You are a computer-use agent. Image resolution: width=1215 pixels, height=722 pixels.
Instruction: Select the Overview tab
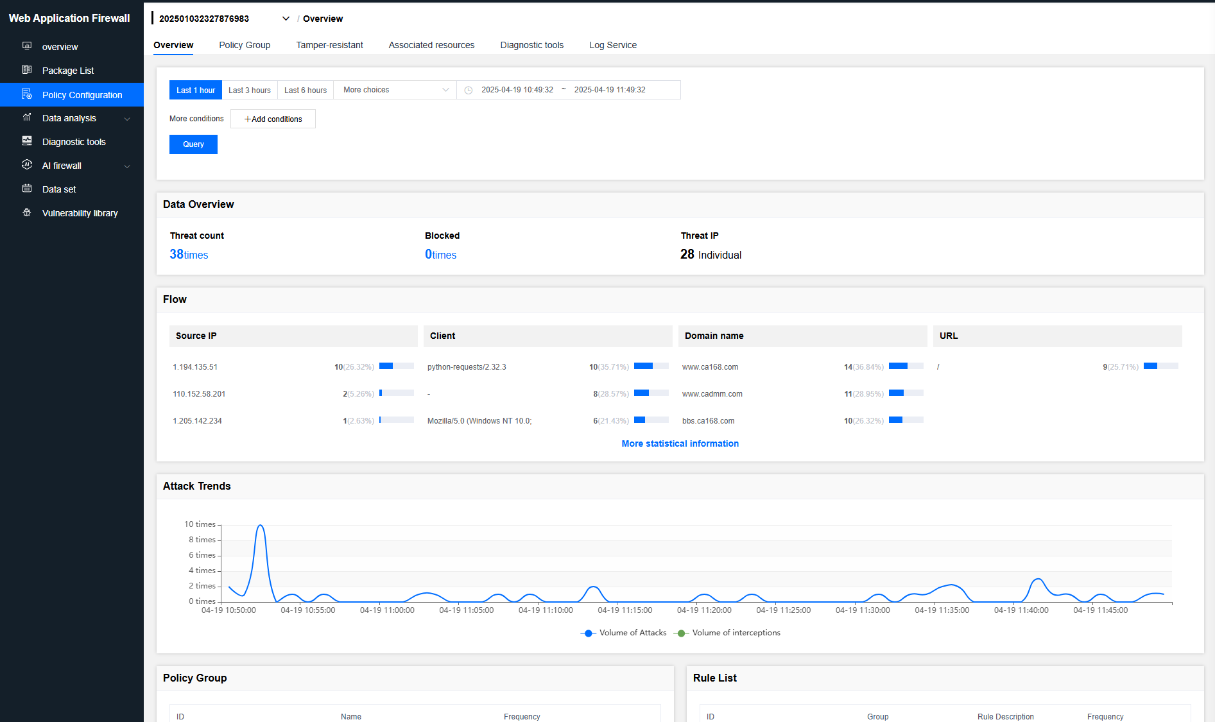(173, 45)
